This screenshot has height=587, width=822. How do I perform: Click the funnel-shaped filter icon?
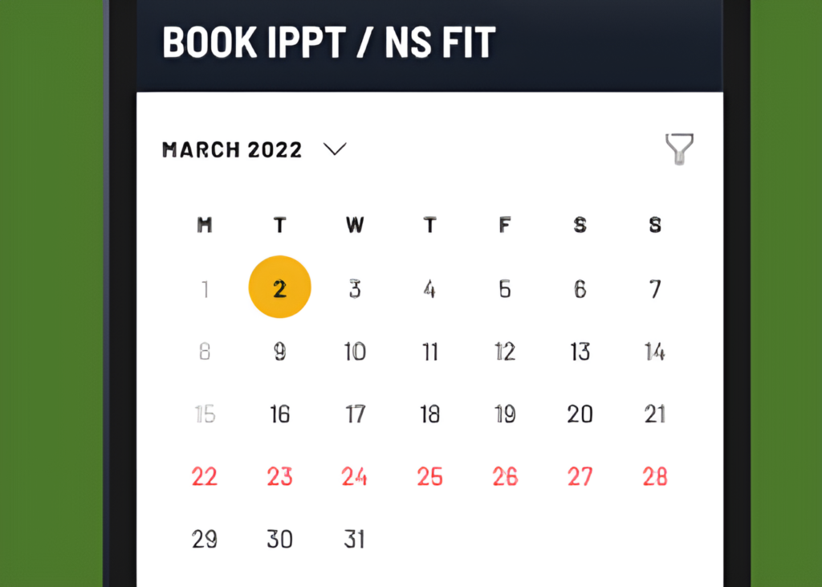click(x=679, y=149)
